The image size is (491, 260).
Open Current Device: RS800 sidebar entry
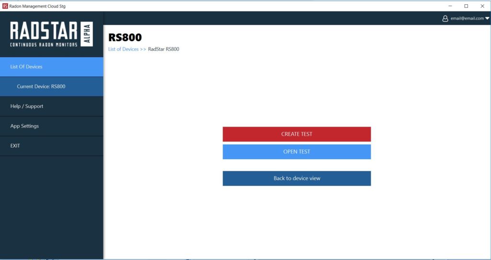tap(51, 87)
